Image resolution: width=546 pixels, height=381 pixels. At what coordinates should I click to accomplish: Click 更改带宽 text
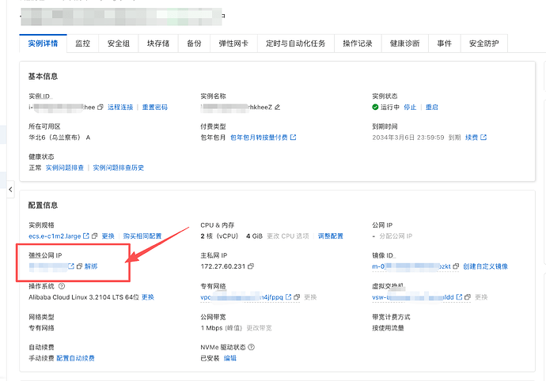click(259, 328)
